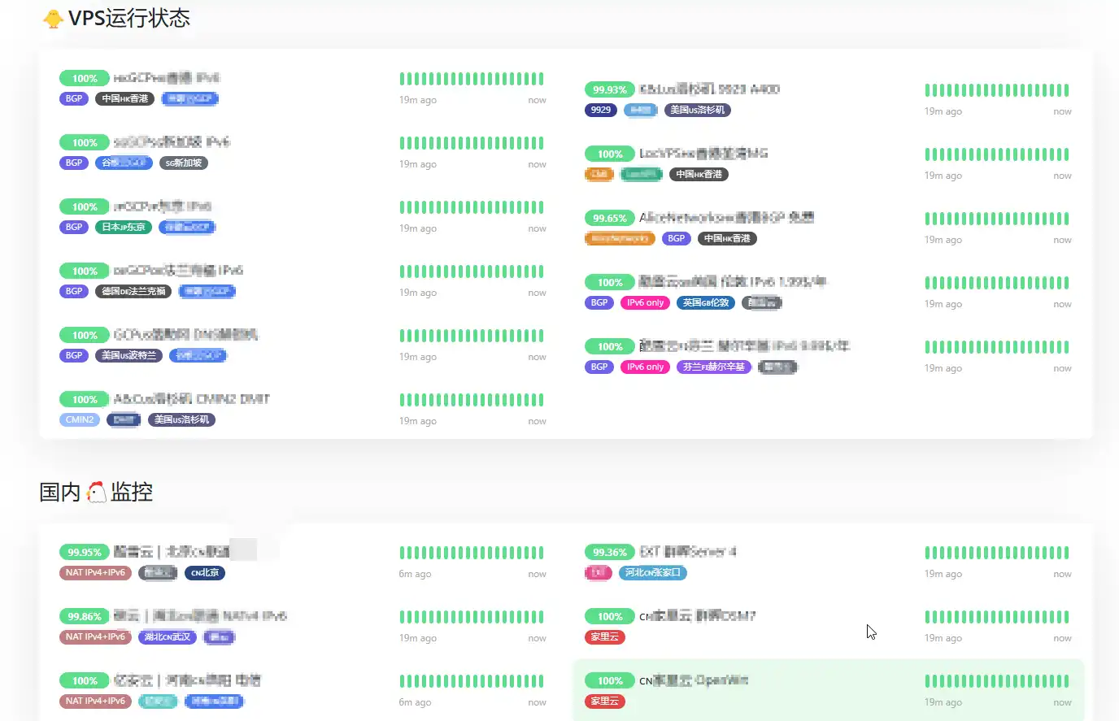Click the 99.36% uptime badge
Image resolution: width=1119 pixels, height=721 pixels.
(609, 552)
